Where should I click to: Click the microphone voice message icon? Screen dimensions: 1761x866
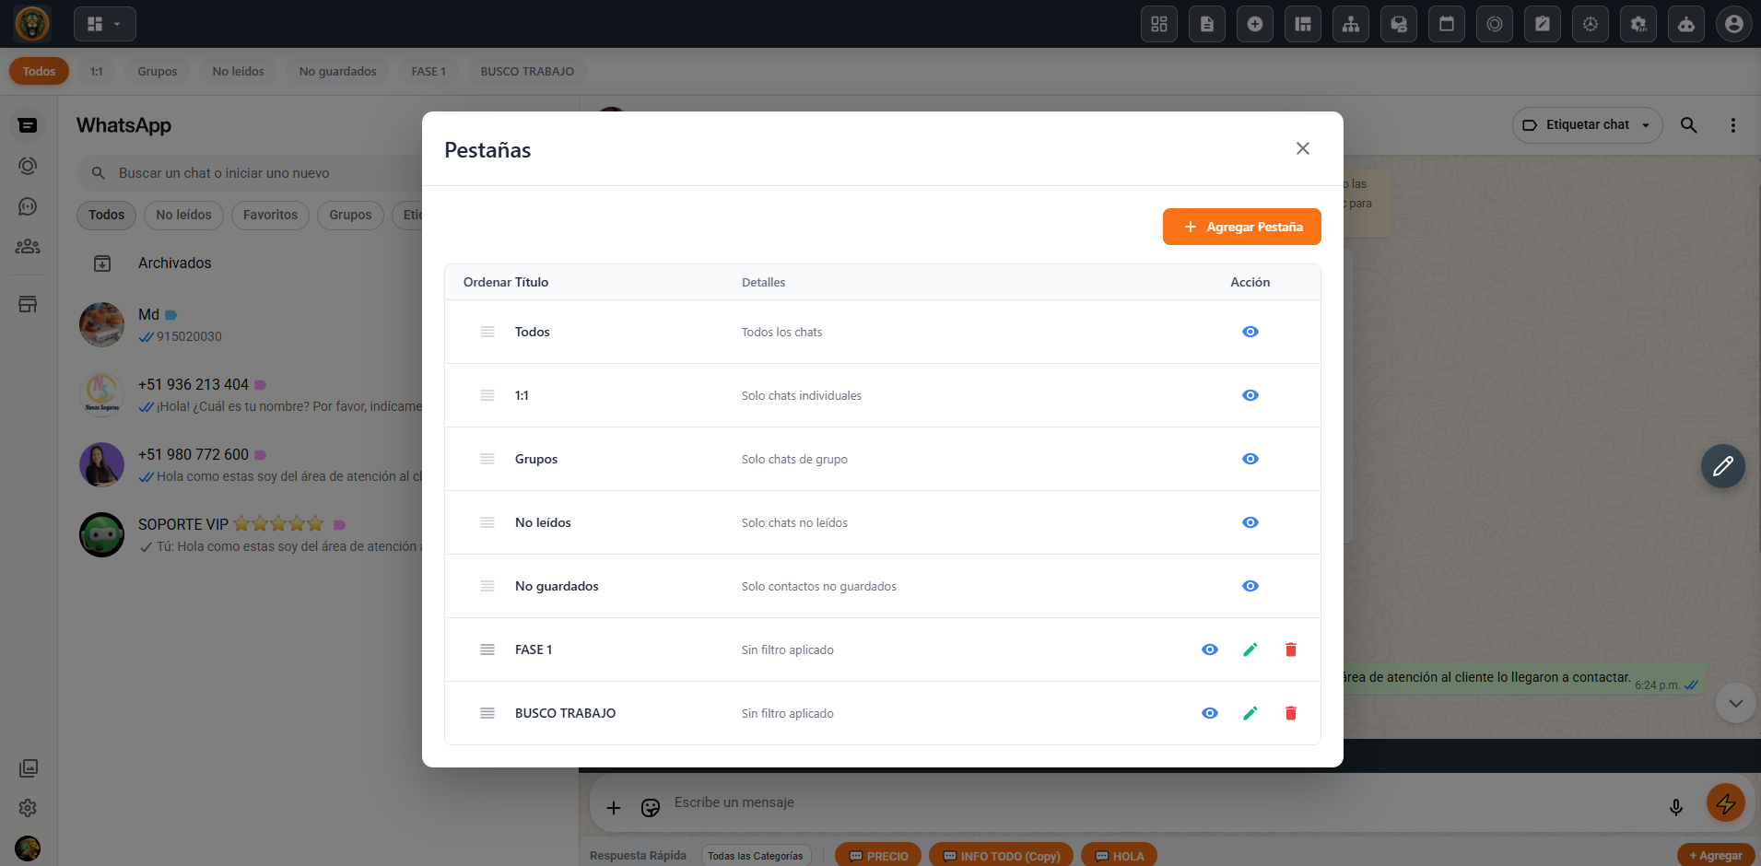coord(1675,807)
